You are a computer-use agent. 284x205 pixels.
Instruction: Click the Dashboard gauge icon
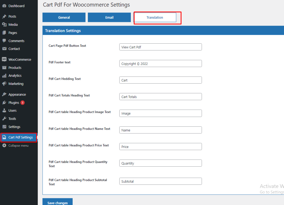tap(4, 6)
